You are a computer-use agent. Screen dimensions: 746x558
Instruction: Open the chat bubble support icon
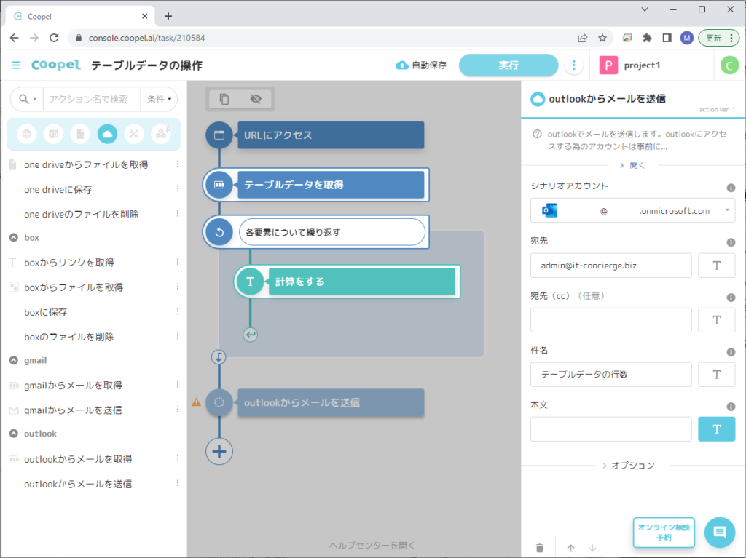[719, 533]
